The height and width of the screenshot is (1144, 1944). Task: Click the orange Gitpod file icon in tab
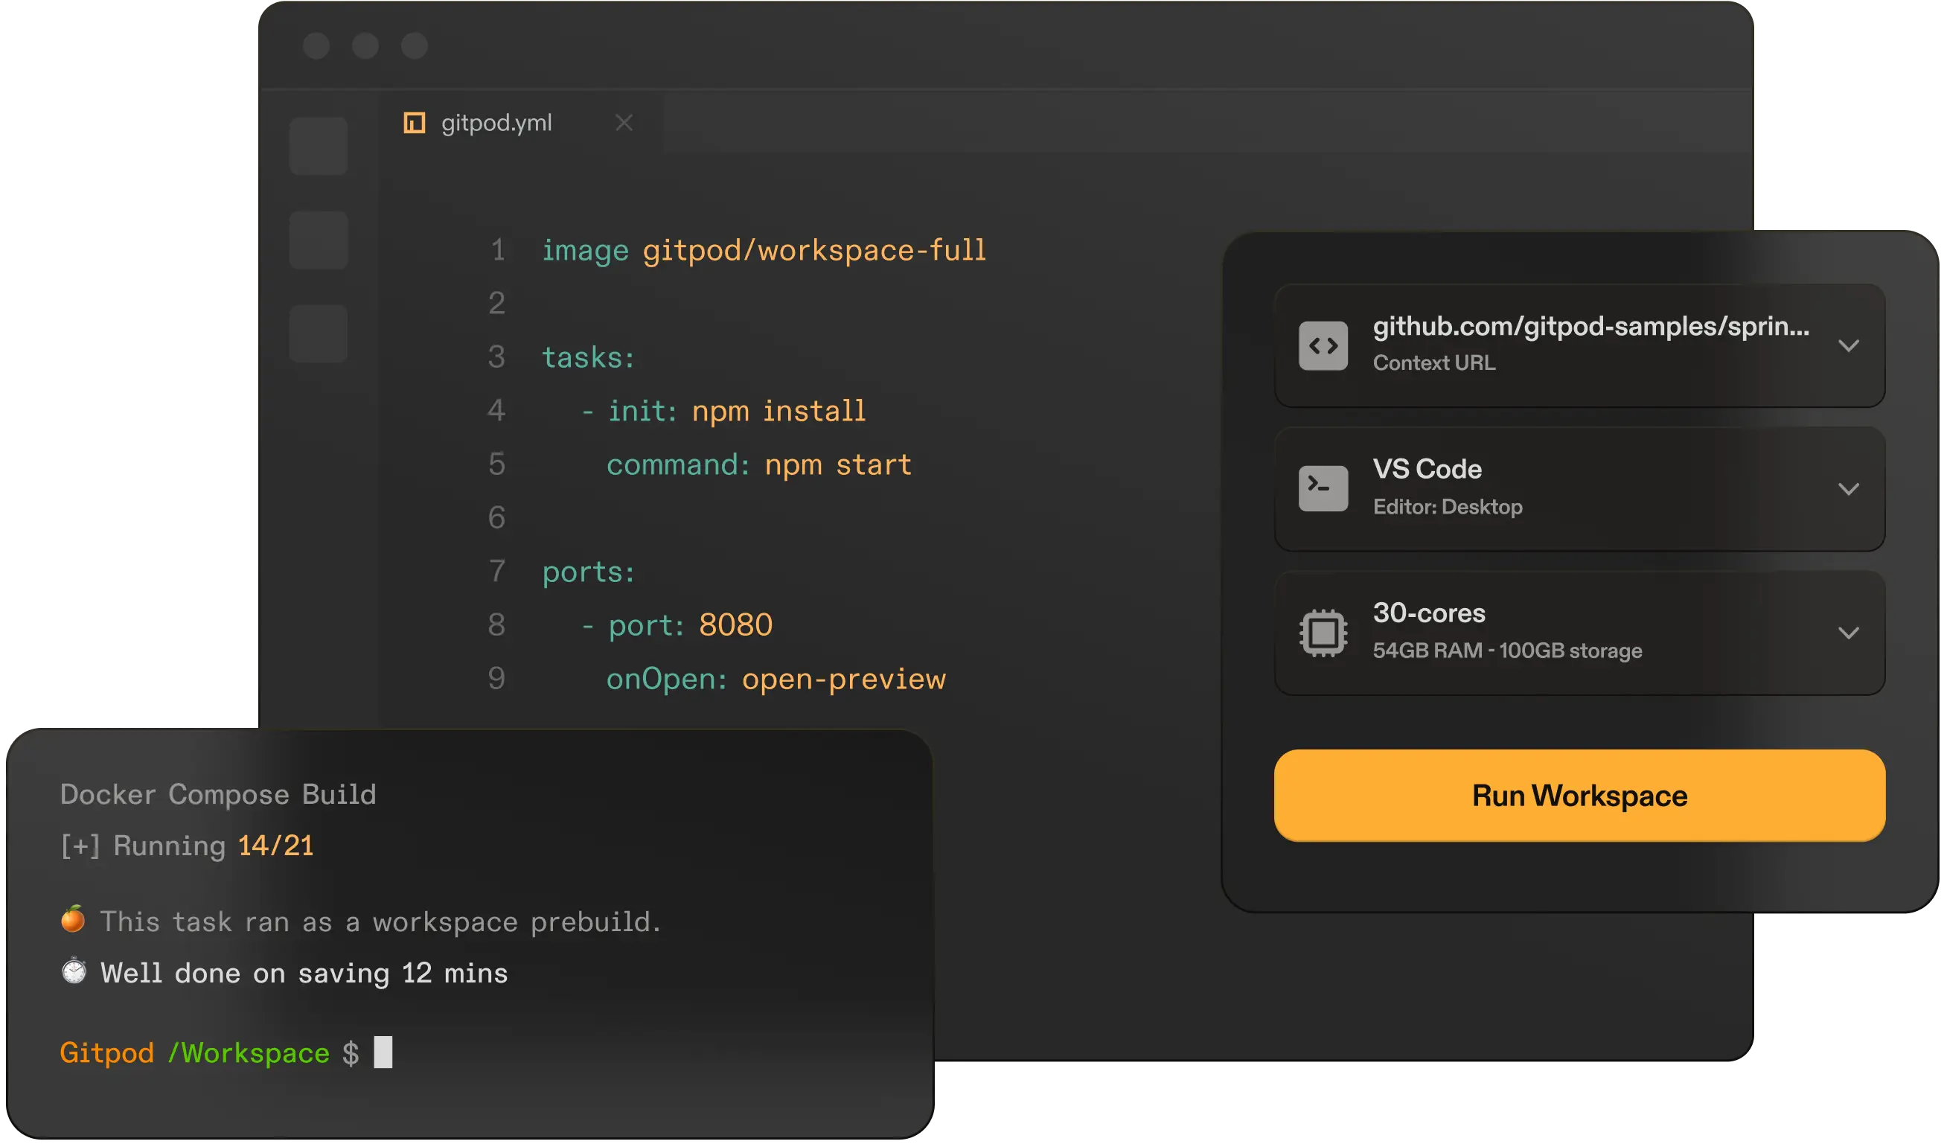(415, 123)
